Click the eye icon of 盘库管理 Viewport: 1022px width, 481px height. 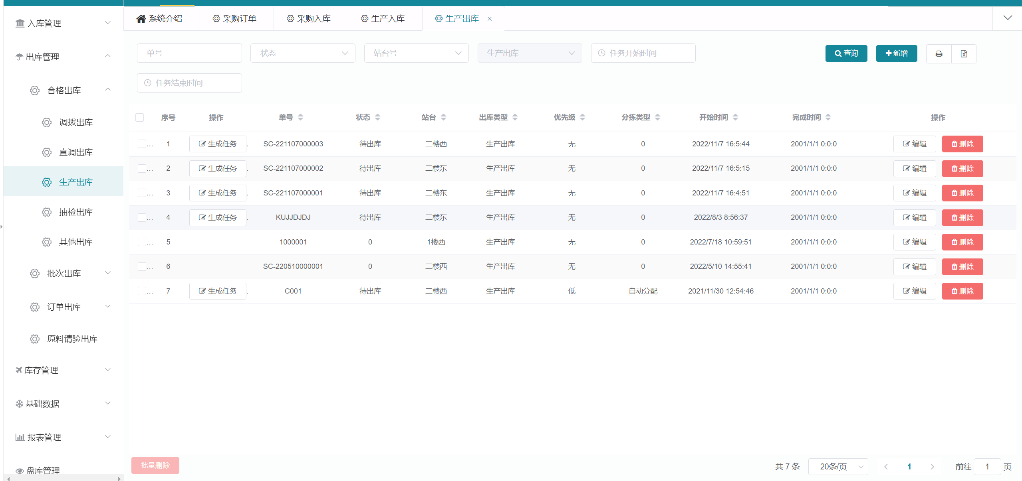coord(20,471)
